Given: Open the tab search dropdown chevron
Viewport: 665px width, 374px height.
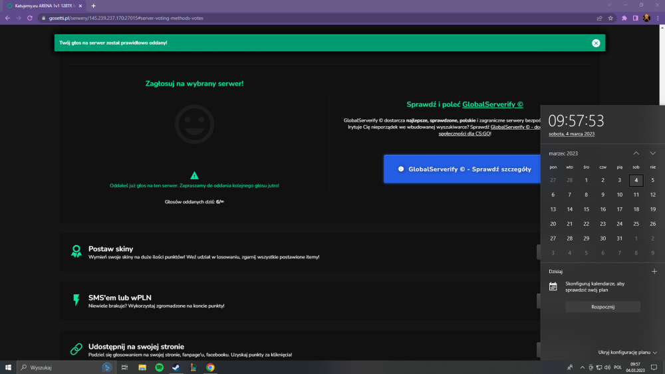Looking at the screenshot, I should click(x=609, y=5).
